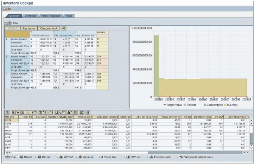Select the FERT material type cell
Image resolution: width=256 pixels, height=165 pixels.
(12, 124)
